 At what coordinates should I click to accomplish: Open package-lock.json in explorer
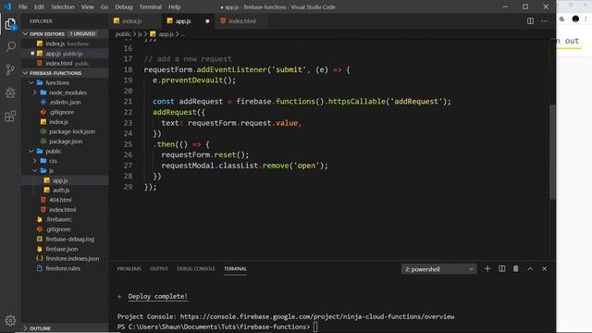click(65, 131)
